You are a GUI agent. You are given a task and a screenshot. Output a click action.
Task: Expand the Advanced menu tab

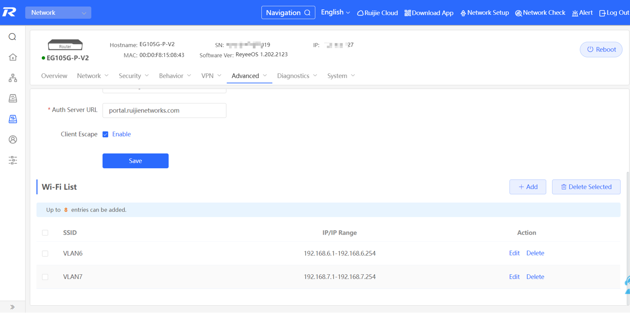point(249,76)
